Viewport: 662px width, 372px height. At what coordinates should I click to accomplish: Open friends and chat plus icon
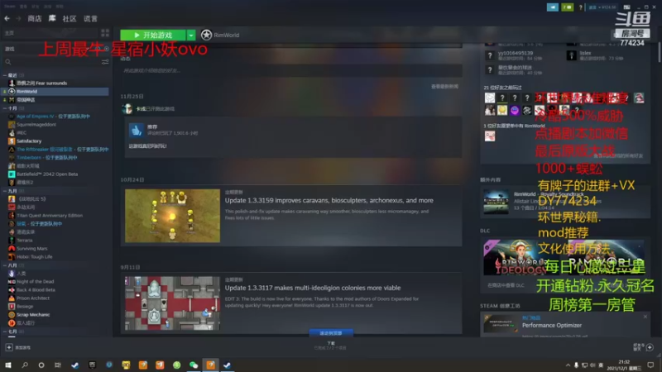click(650, 347)
